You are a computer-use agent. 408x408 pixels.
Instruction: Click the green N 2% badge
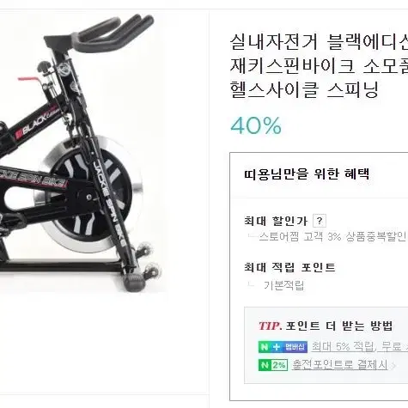tap(273, 365)
